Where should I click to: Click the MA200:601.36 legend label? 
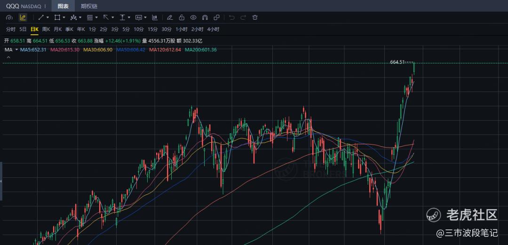[200, 50]
